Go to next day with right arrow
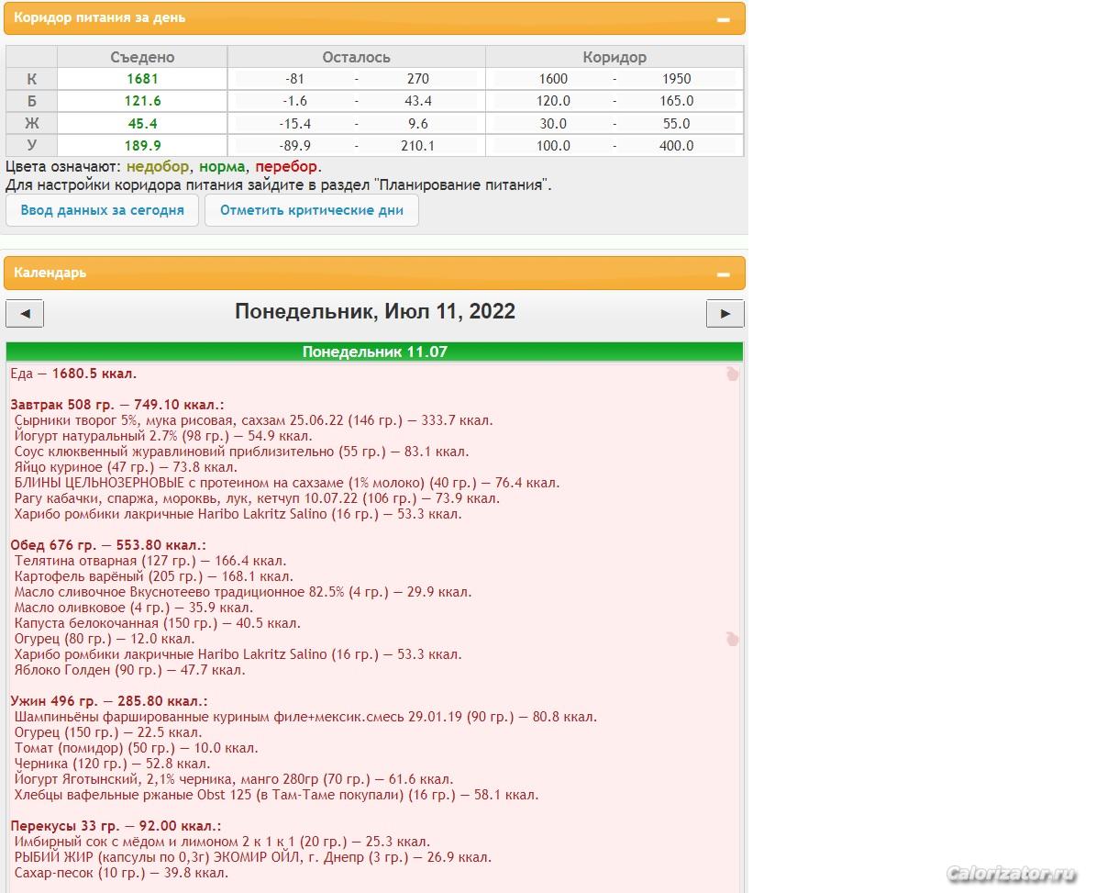The width and height of the screenshot is (1096, 893). pos(725,314)
